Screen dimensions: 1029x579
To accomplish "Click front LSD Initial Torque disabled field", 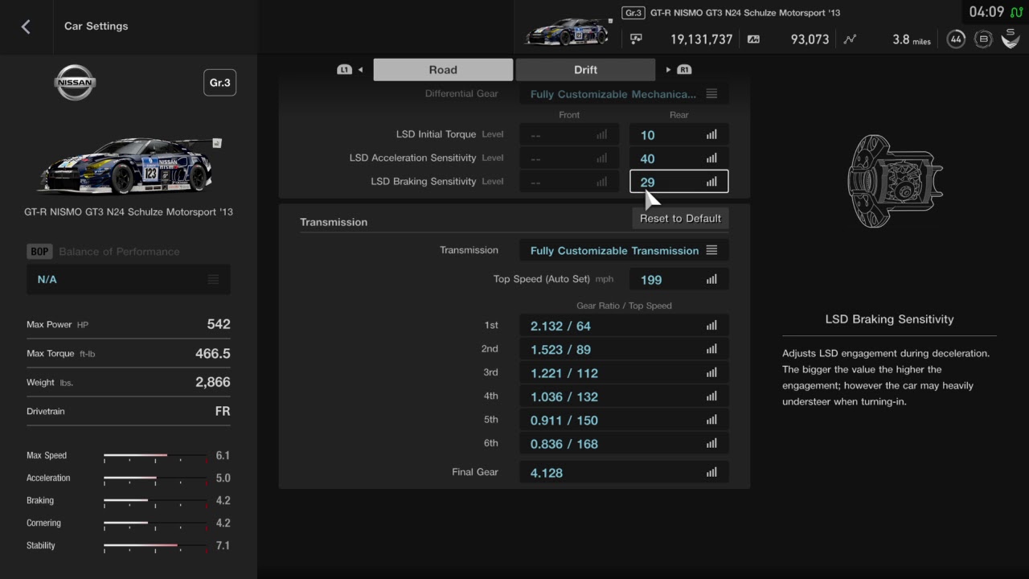I will pos(569,135).
